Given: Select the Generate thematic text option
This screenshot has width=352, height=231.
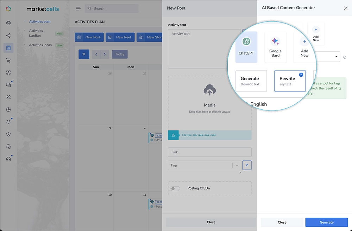Looking at the screenshot, I should [x=251, y=81].
